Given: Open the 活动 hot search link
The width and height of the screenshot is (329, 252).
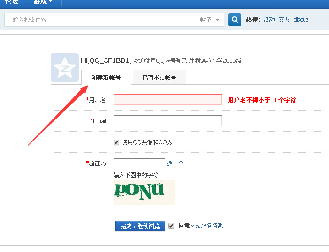Looking at the screenshot, I should click(269, 20).
